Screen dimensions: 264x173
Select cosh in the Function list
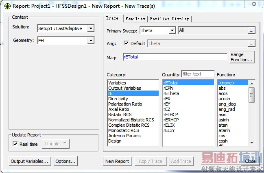[233, 141]
